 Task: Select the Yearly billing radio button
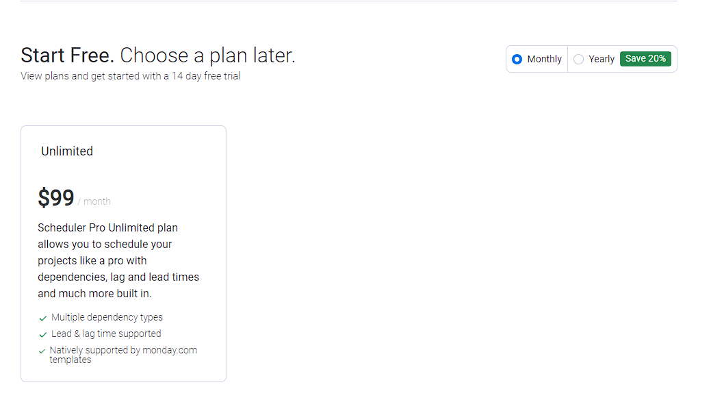click(x=578, y=59)
